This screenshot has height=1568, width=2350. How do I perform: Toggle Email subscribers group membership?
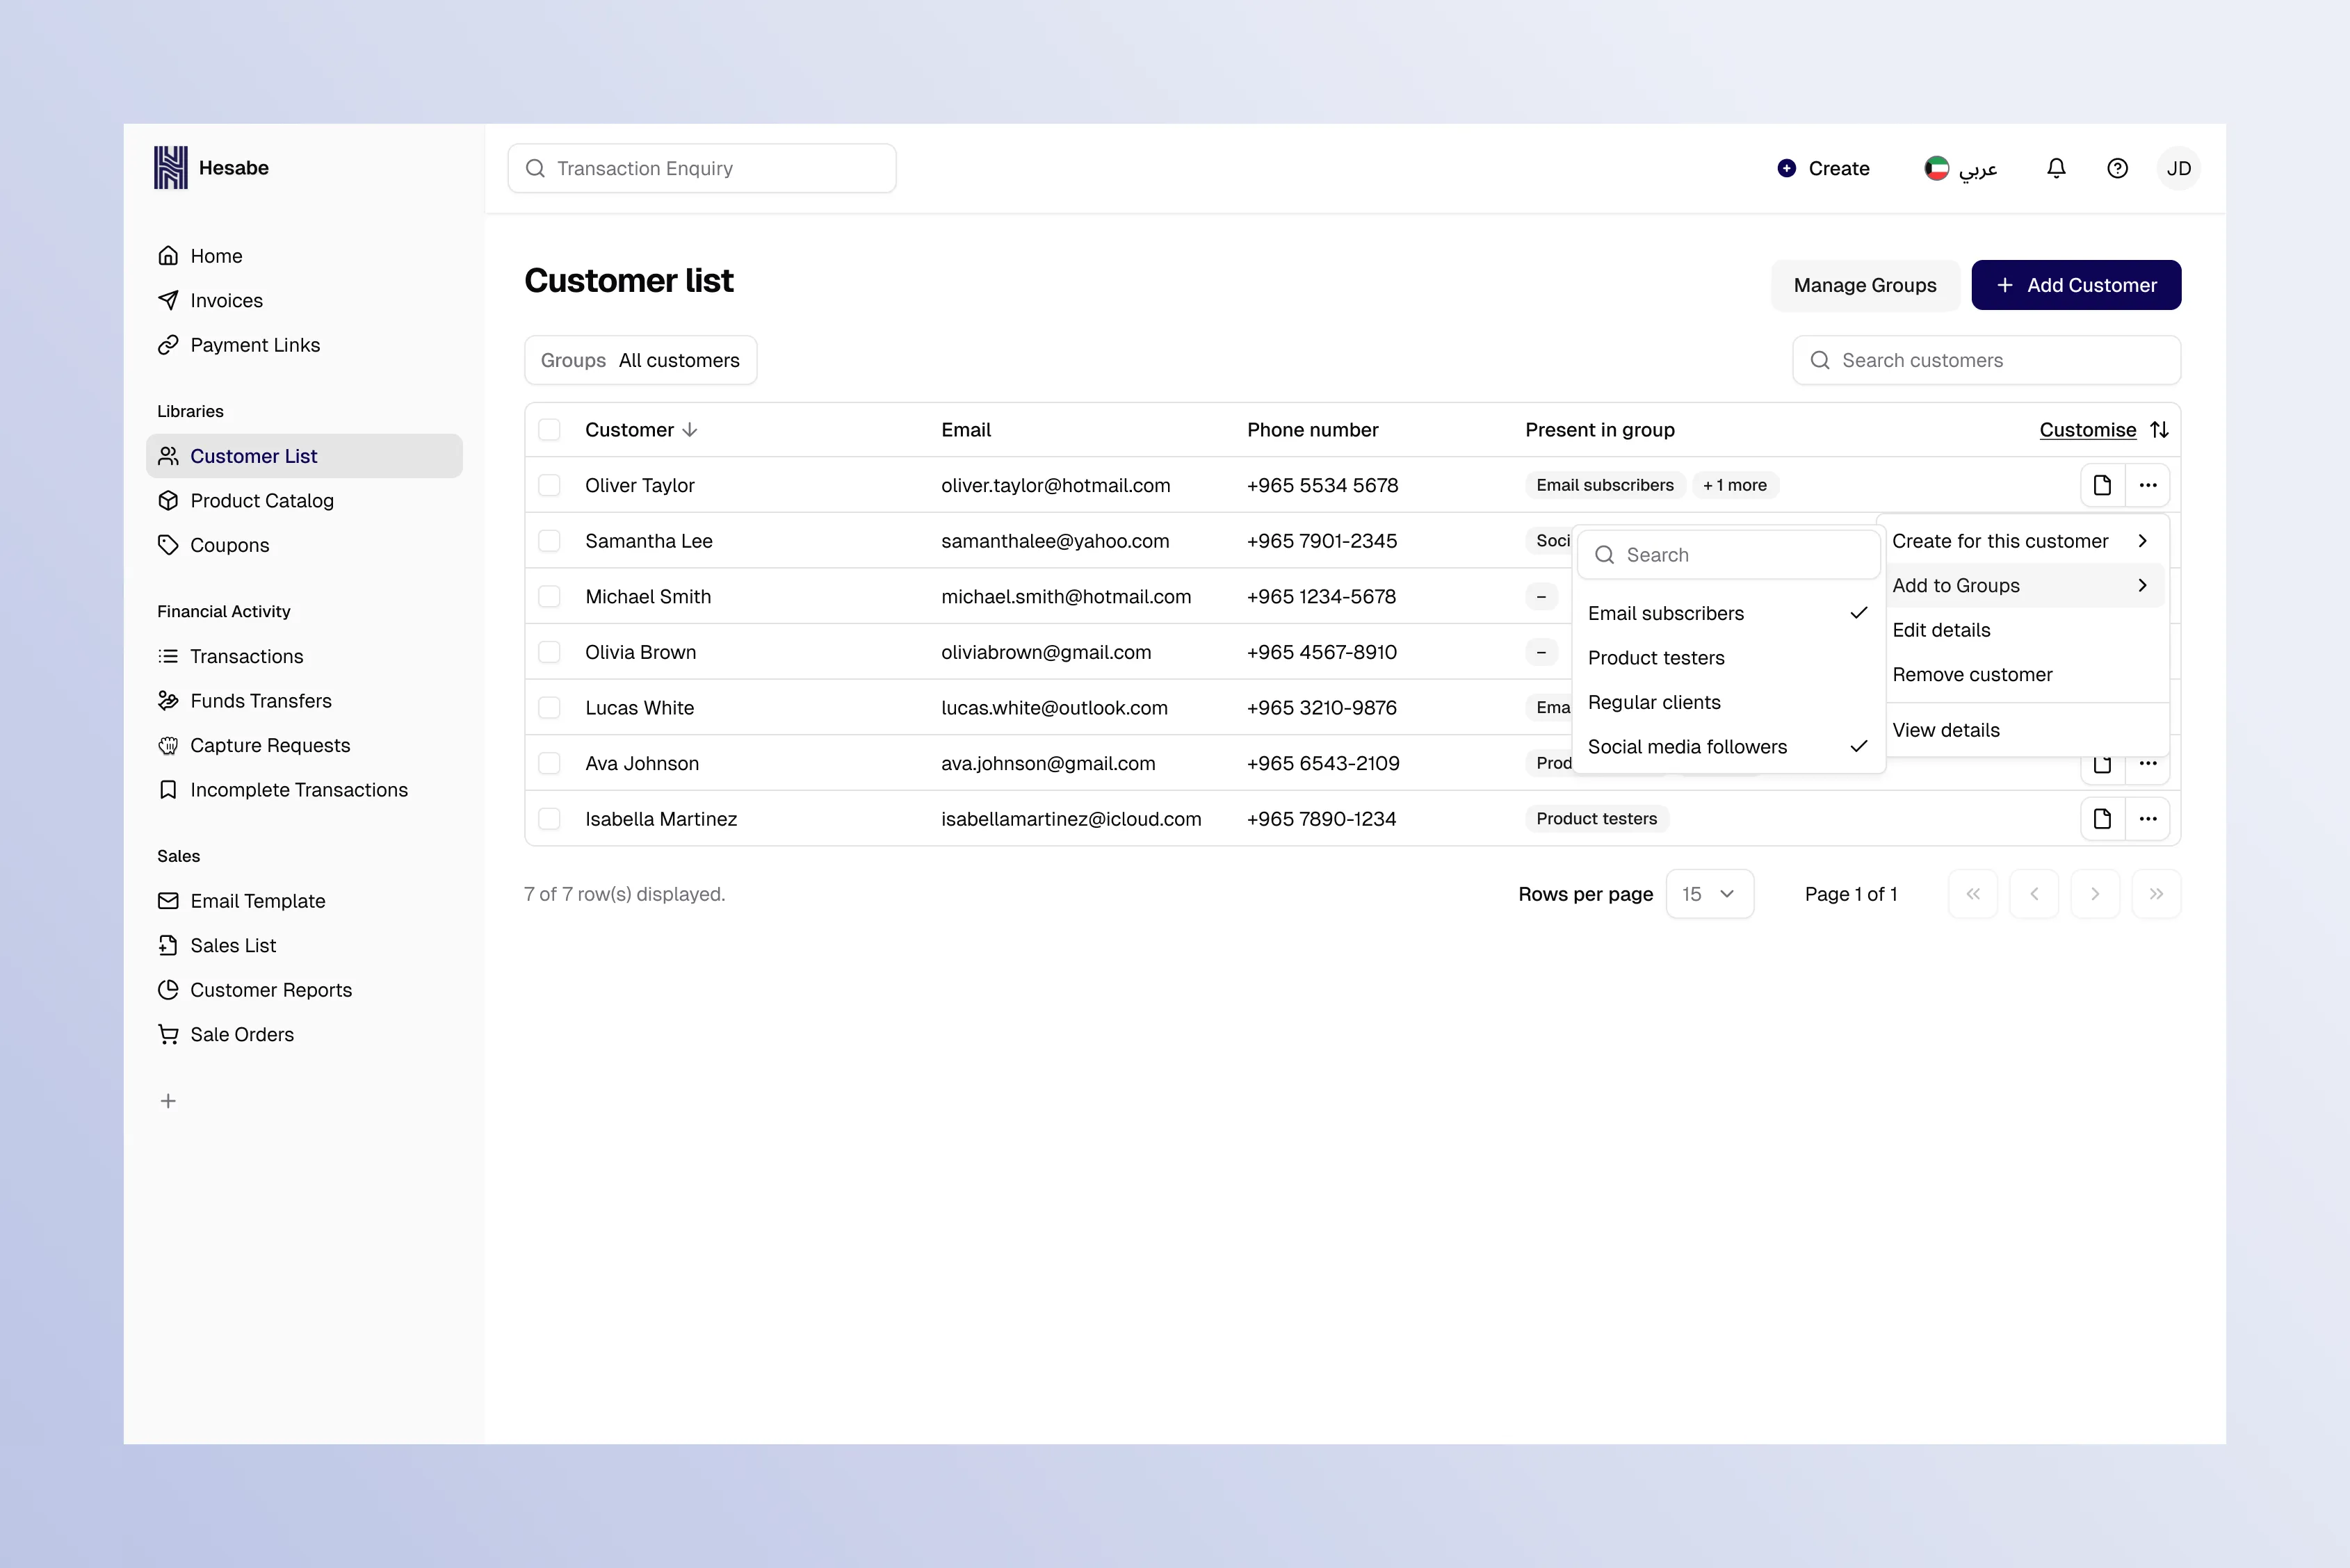point(1728,613)
